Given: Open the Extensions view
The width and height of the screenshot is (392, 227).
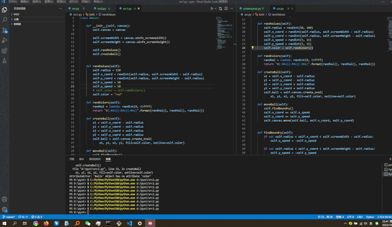Looking at the screenshot, I should pyautogui.click(x=4, y=51).
